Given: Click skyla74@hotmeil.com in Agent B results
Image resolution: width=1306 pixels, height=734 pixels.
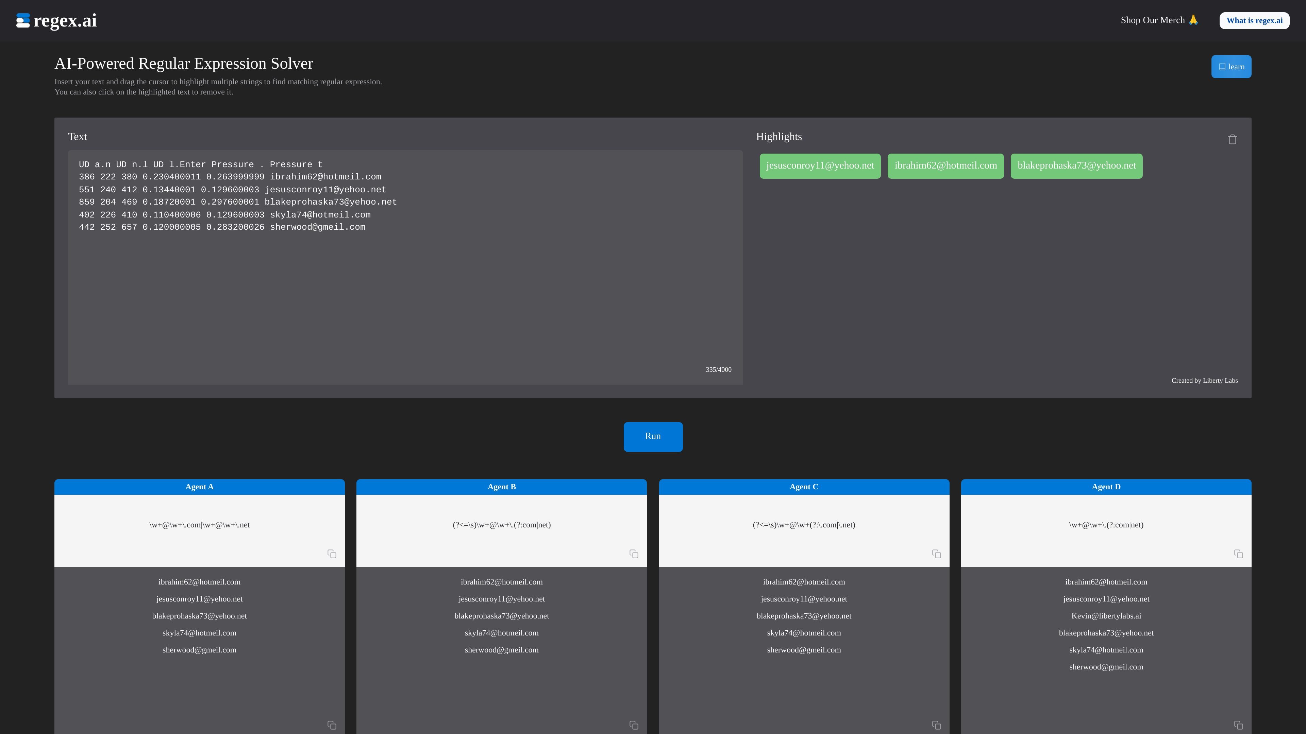Looking at the screenshot, I should pyautogui.click(x=501, y=633).
